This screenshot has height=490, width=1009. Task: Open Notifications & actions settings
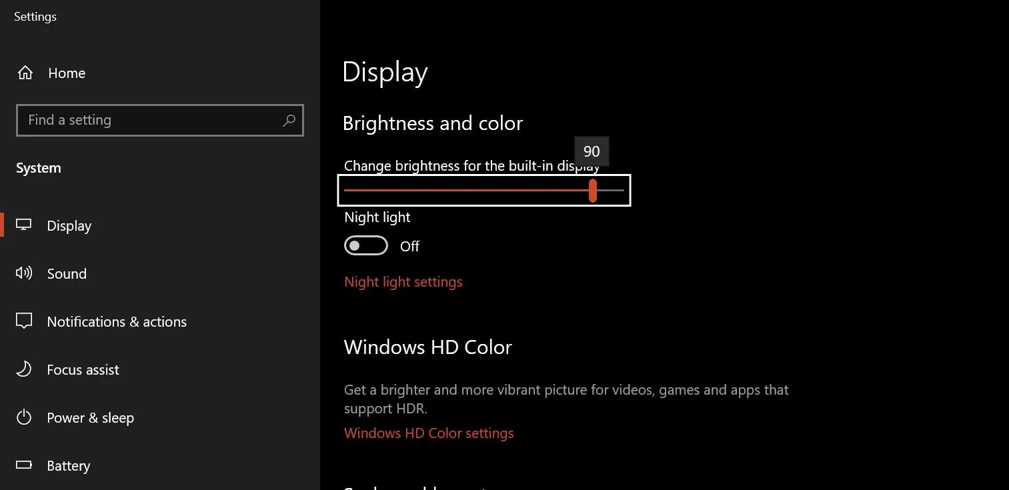(116, 321)
